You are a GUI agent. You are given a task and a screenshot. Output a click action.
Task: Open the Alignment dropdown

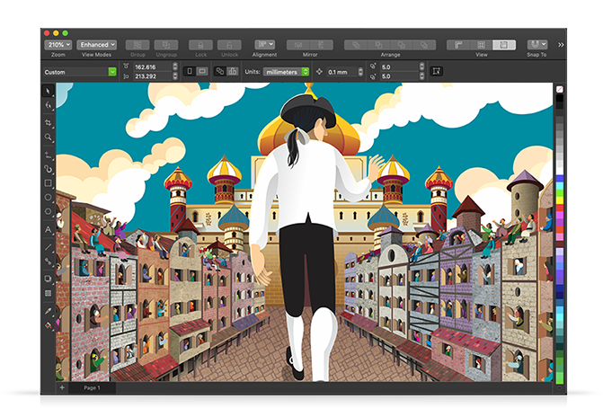click(264, 45)
